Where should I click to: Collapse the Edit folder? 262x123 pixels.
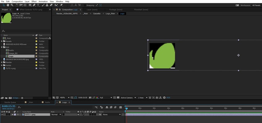(x=2, y=47)
